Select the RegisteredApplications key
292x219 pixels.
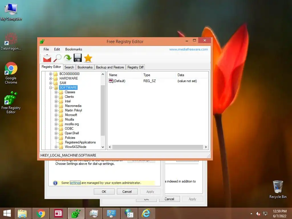pyautogui.click(x=80, y=142)
